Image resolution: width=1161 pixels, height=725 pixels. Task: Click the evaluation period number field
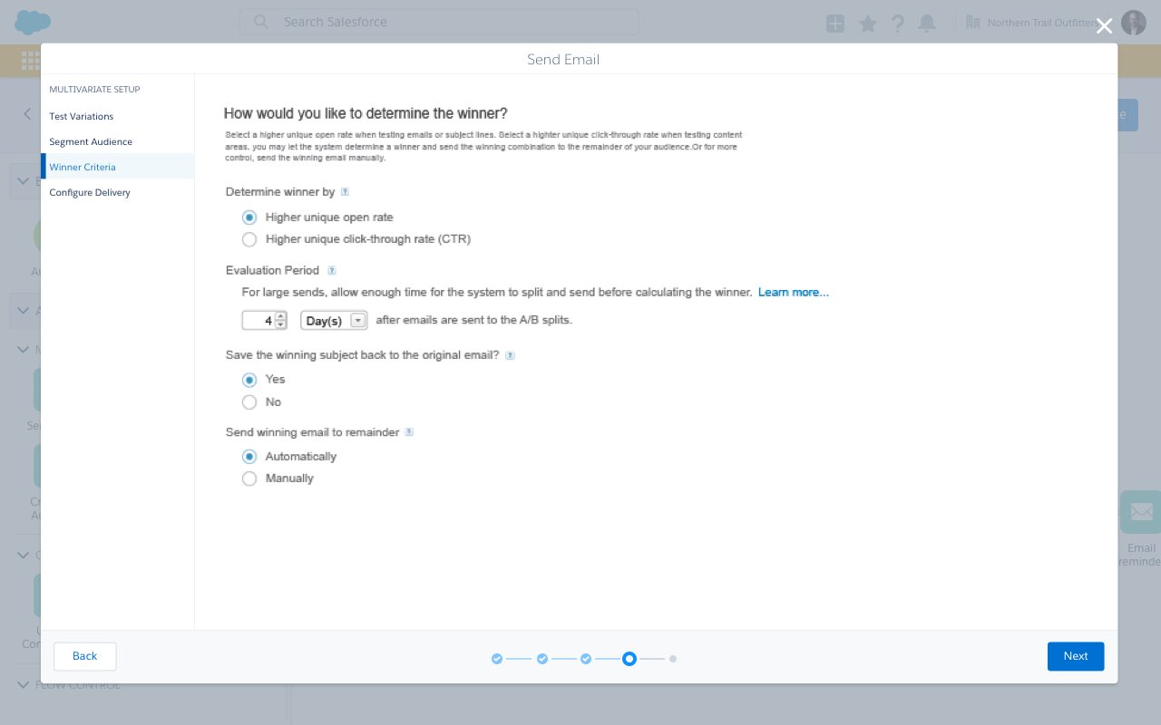[x=259, y=321]
